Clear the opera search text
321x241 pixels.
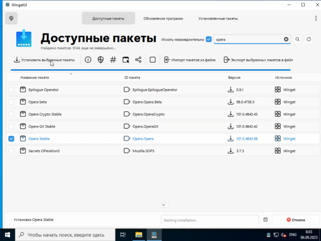pyautogui.click(x=286, y=39)
